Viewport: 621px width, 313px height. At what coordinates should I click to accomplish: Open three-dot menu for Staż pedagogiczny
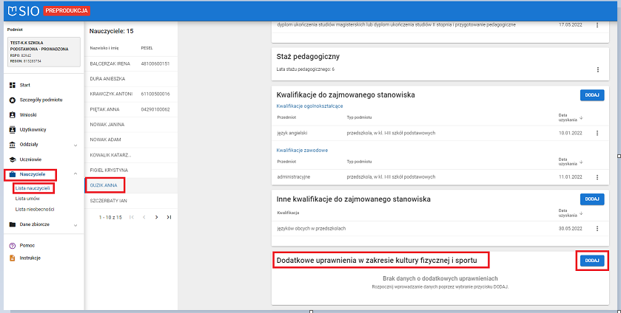[597, 69]
